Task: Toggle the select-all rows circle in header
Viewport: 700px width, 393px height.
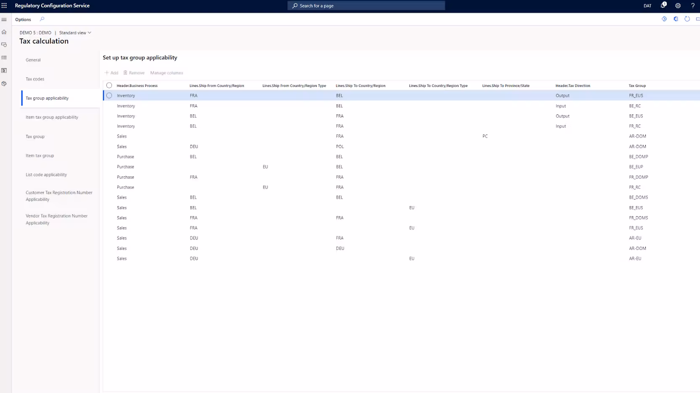Action: (x=109, y=85)
